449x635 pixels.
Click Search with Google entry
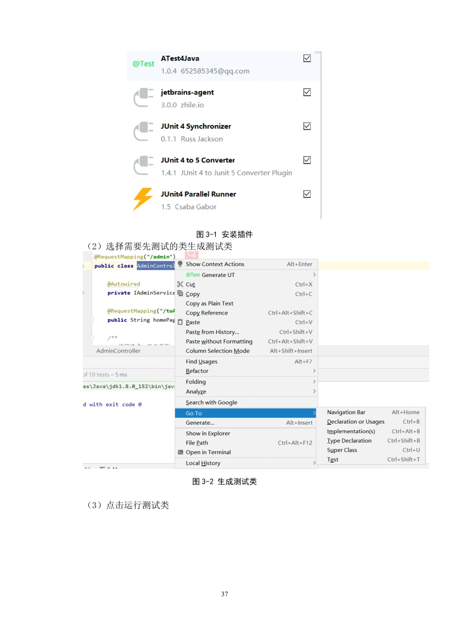(x=211, y=403)
